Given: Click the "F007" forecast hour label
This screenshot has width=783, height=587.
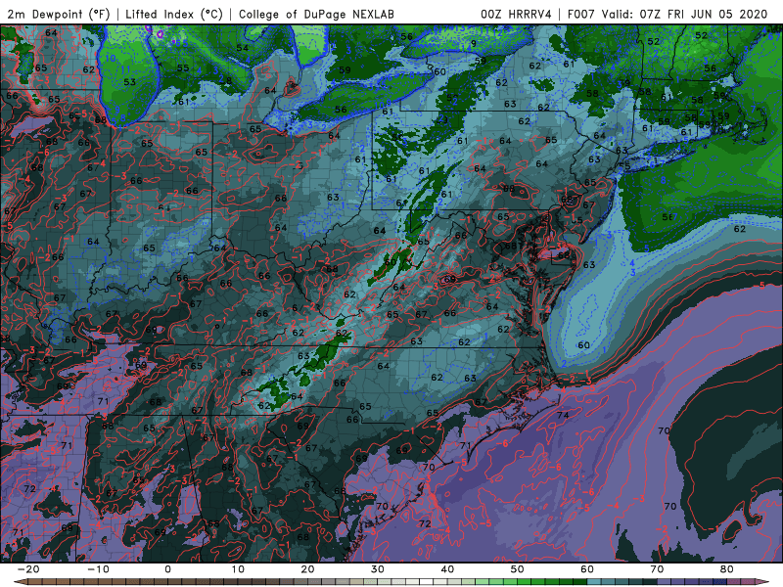Looking at the screenshot, I should 580,14.
